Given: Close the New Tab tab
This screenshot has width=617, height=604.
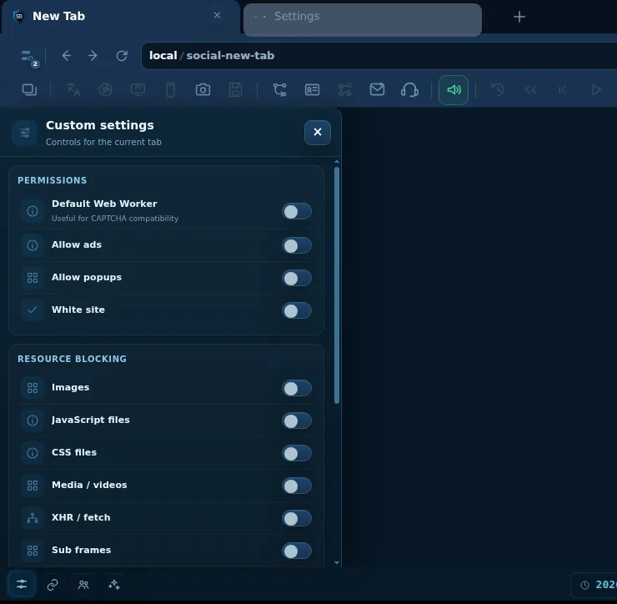Looking at the screenshot, I should coord(218,15).
